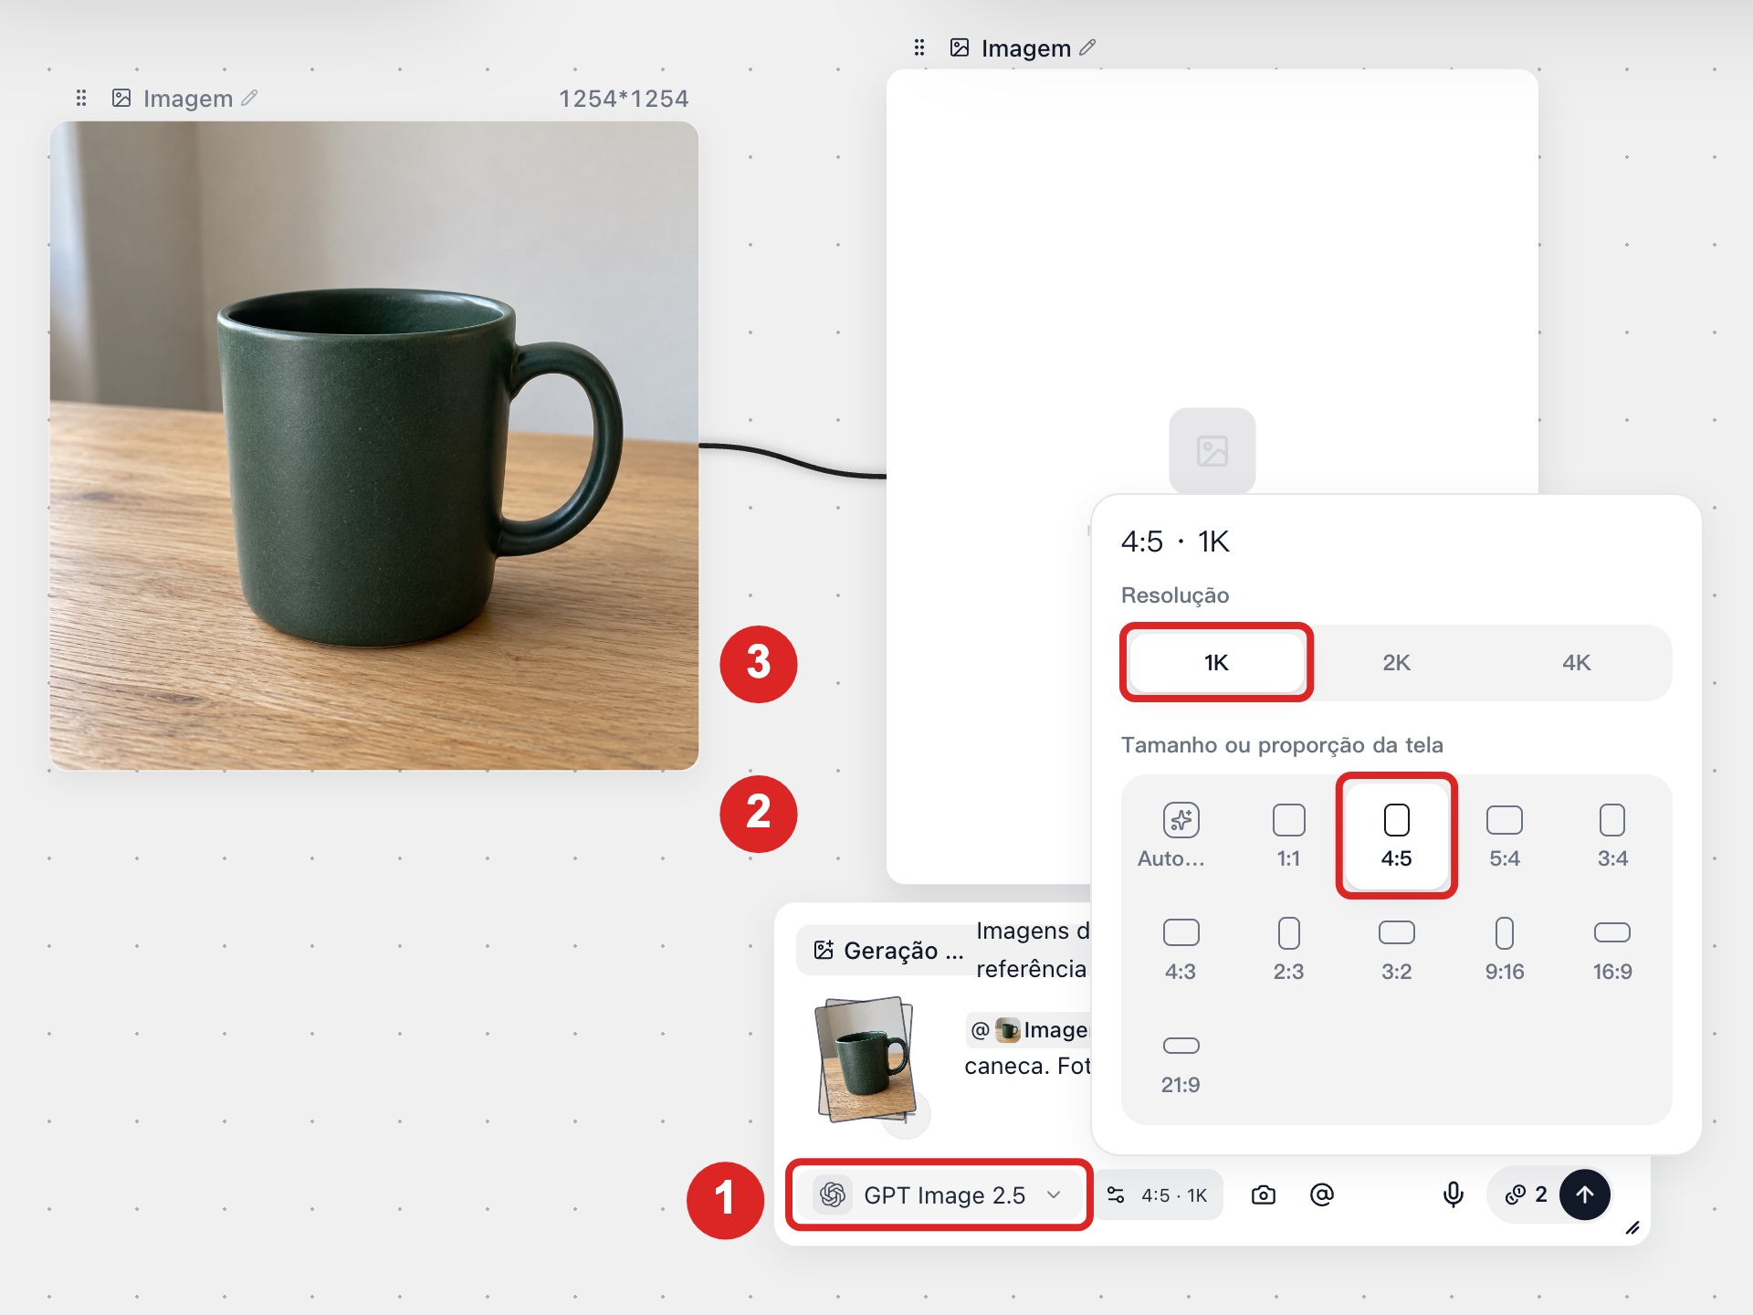Grab the drag handle dots of left Imagem node
Image resolution: width=1753 pixels, height=1315 pixels.
[x=81, y=98]
